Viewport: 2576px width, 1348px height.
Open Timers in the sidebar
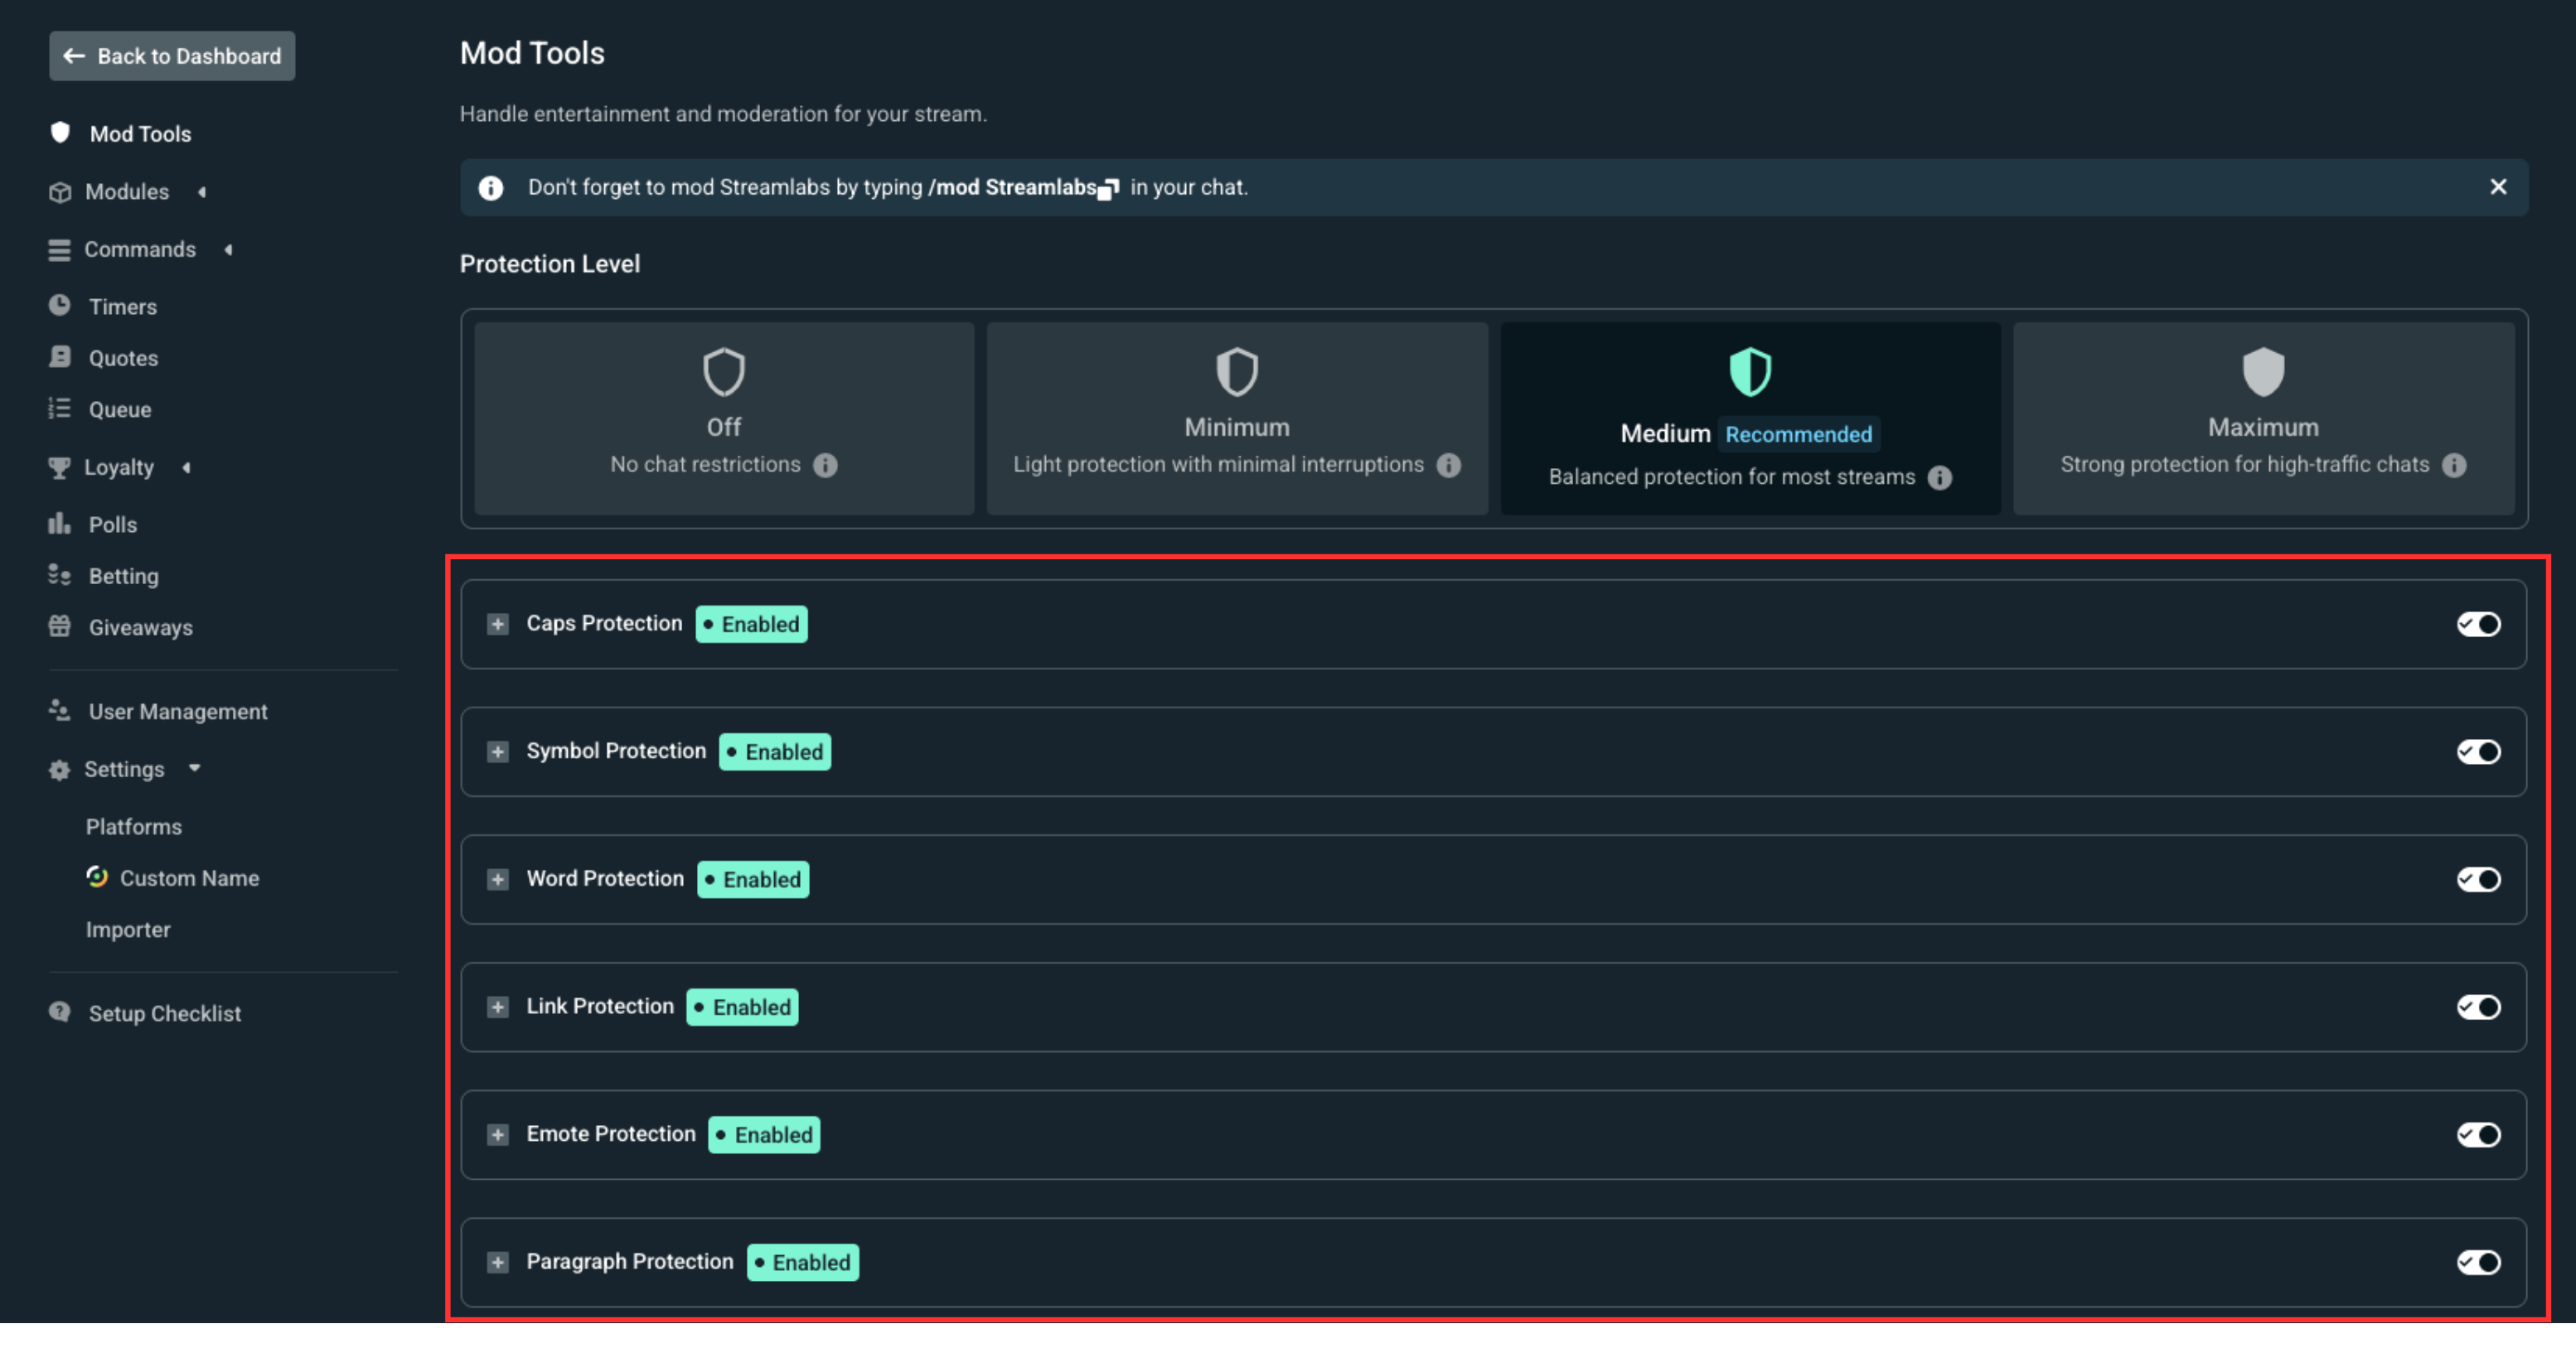pyautogui.click(x=123, y=307)
